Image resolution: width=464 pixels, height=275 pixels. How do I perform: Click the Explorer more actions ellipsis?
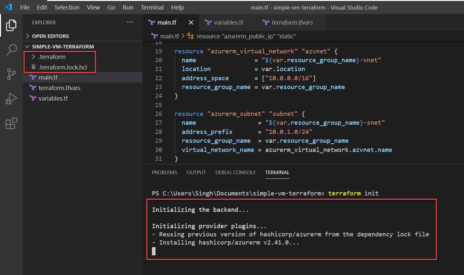[x=130, y=22]
